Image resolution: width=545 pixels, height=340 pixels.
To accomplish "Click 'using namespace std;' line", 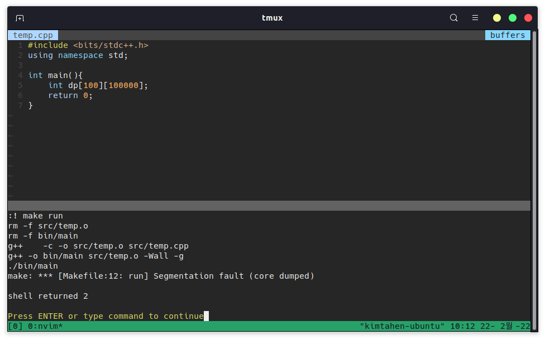I will point(78,56).
